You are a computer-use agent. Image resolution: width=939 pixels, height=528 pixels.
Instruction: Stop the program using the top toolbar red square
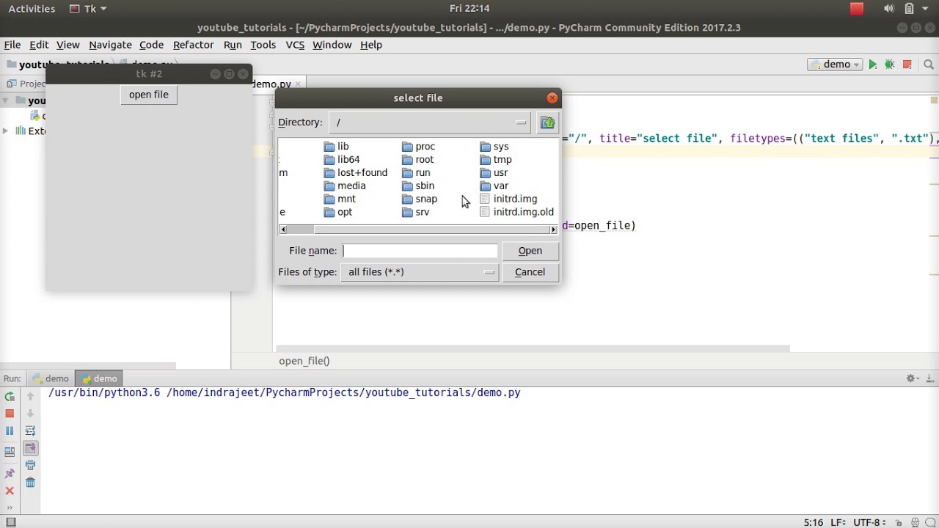pos(907,65)
